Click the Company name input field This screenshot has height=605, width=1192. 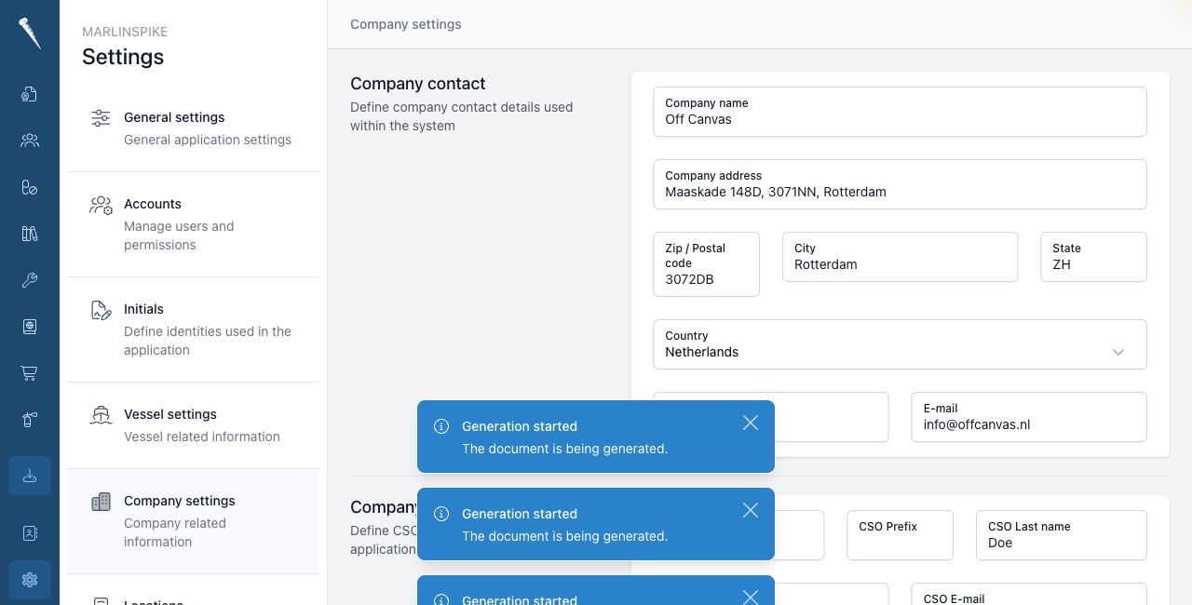click(900, 112)
